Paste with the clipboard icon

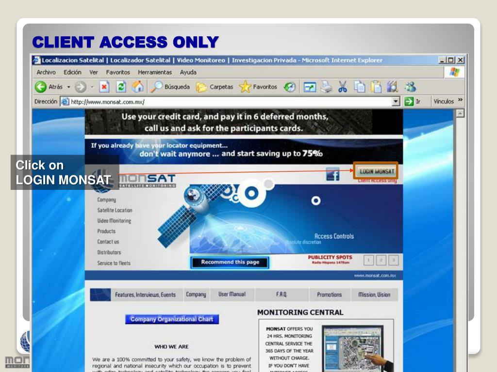point(376,87)
